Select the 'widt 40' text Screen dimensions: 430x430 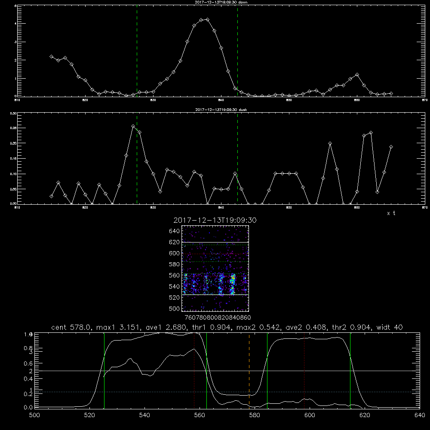(390, 327)
